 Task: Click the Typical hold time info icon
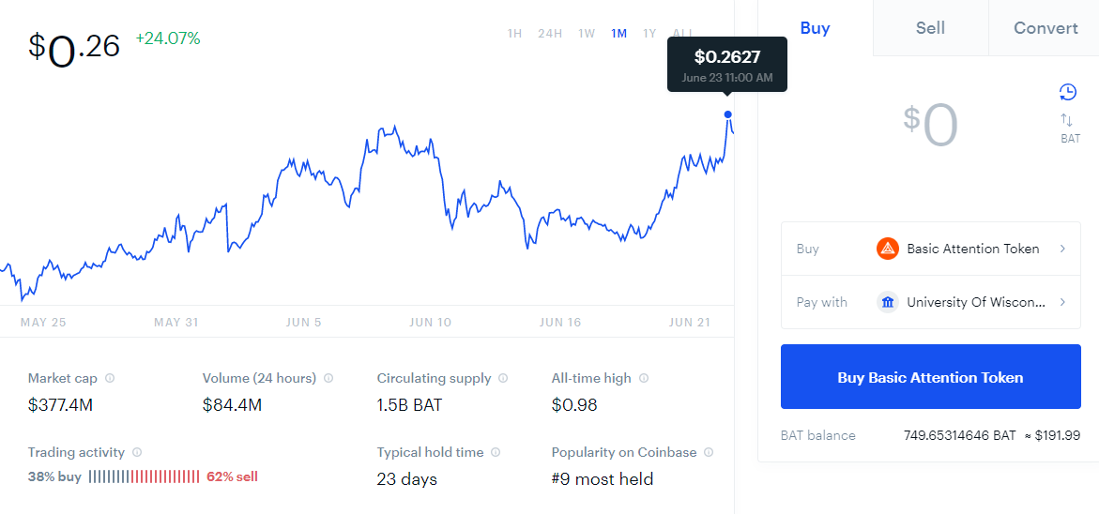pos(496,452)
